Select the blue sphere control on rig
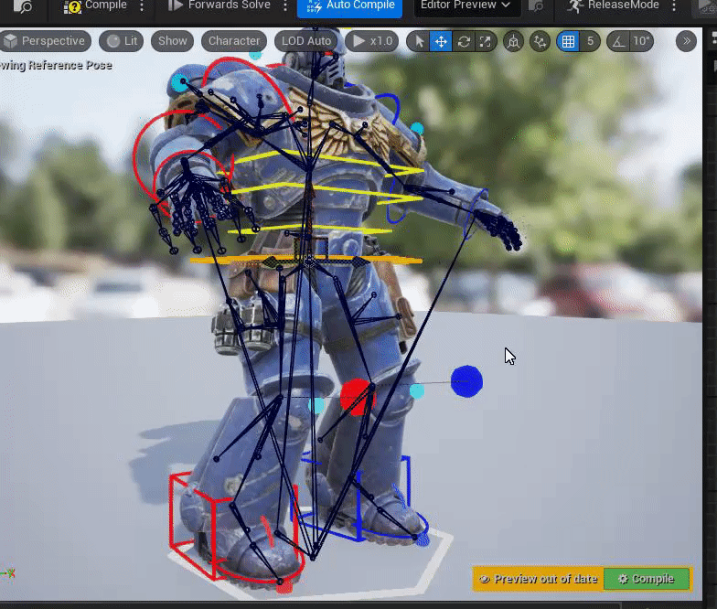The height and width of the screenshot is (609, 717). (x=466, y=381)
